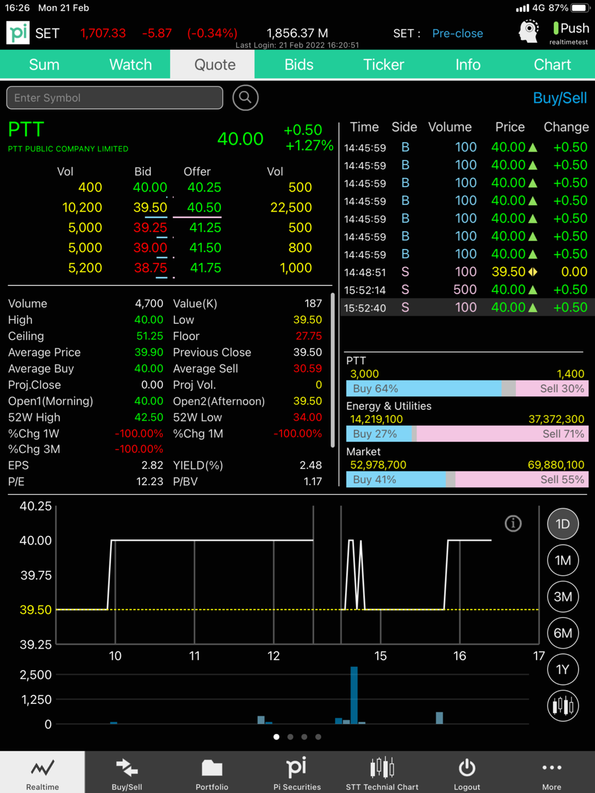Open the More menu dots
Screen dimensions: 595x793
552,767
